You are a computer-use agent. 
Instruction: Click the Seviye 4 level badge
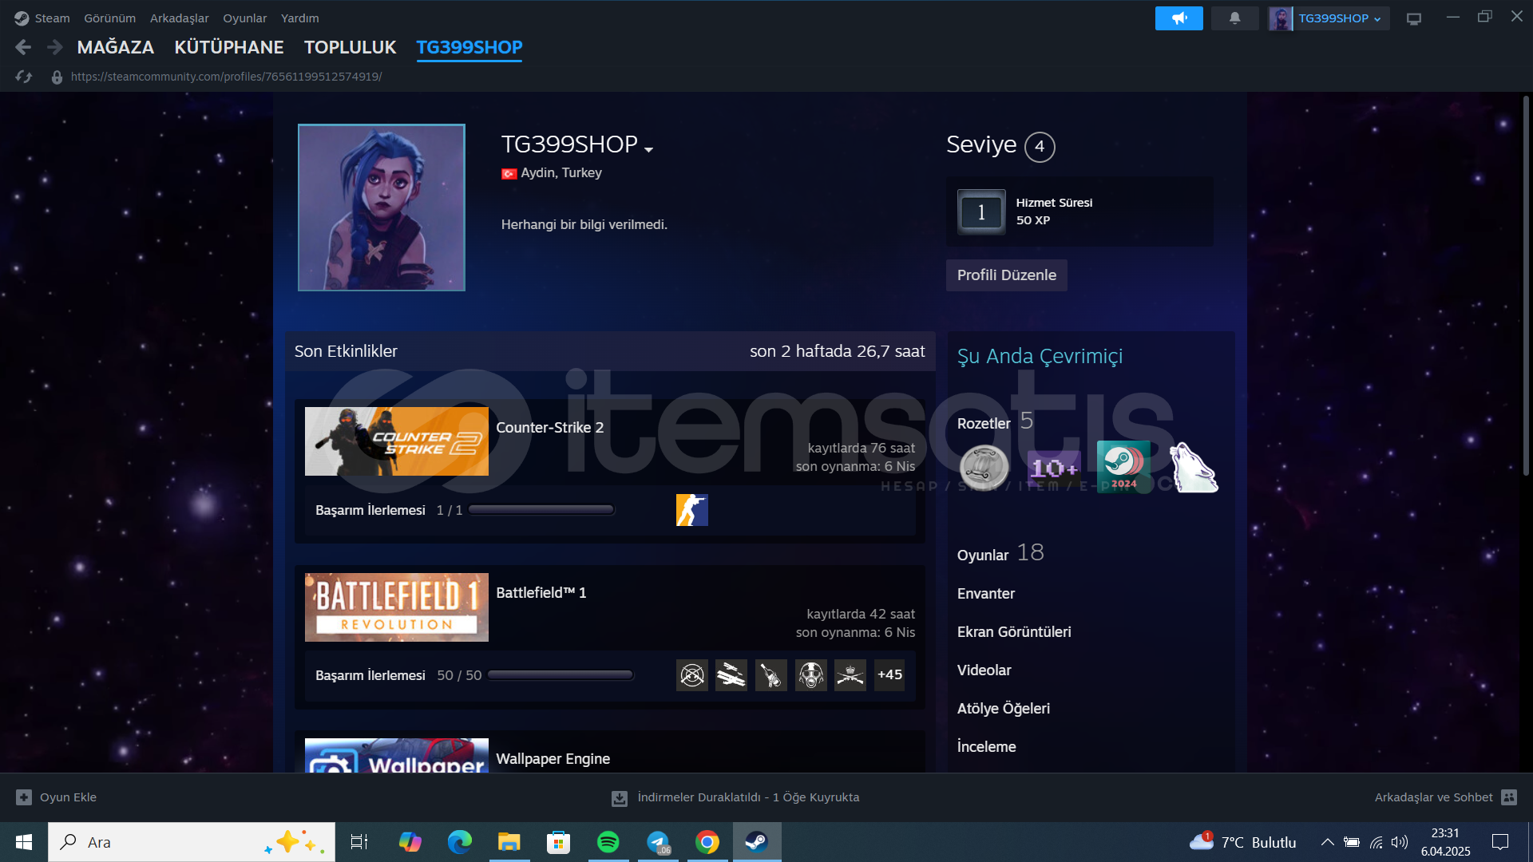pos(1040,147)
